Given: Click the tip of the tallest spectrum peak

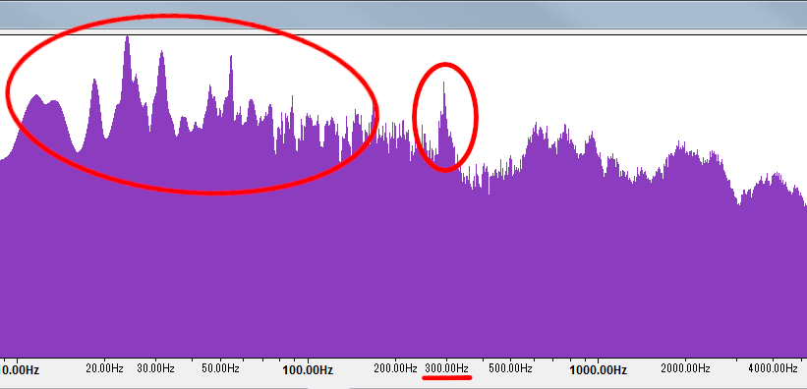Looking at the screenshot, I should coord(127,37).
